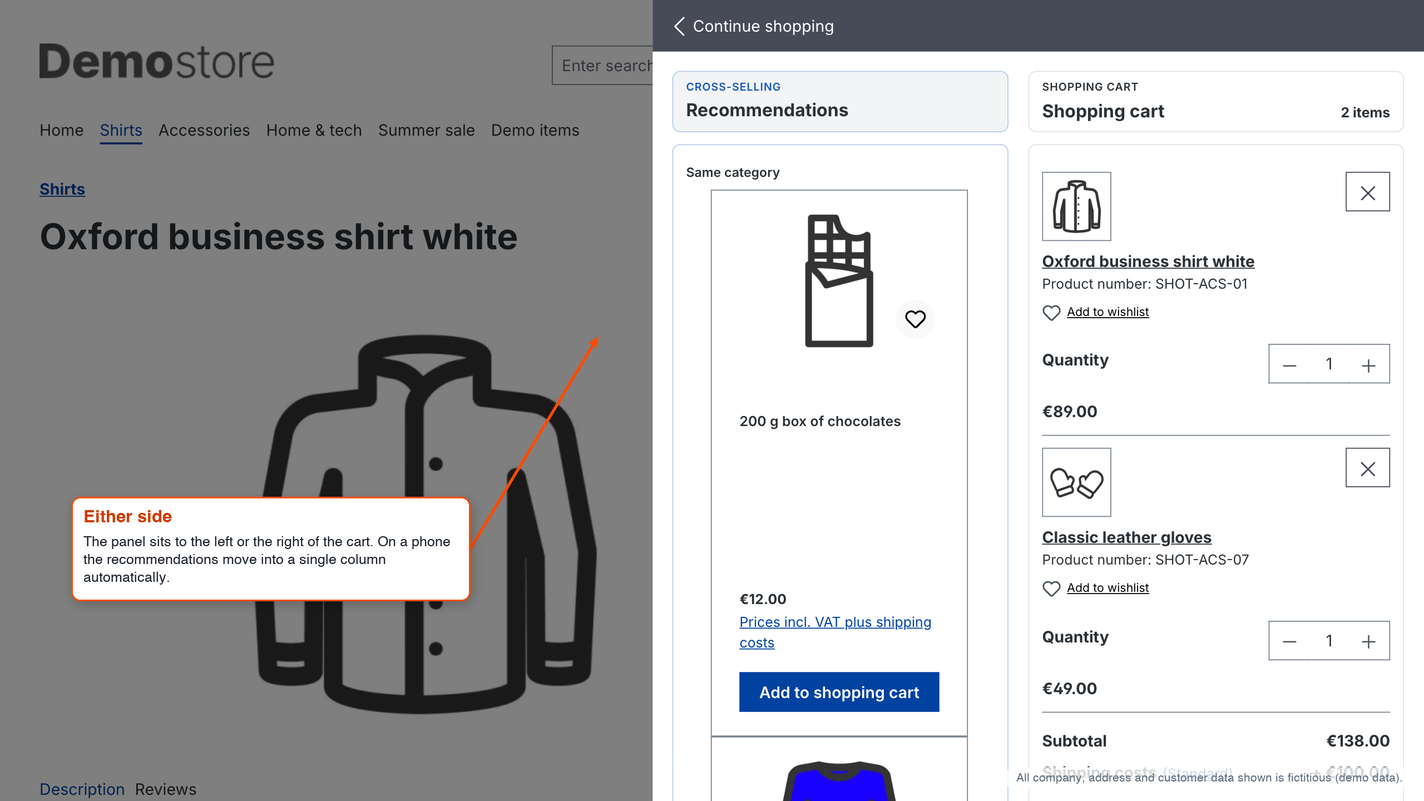The image size is (1424, 801).
Task: Click the Enter search term field
Action: tap(602, 66)
